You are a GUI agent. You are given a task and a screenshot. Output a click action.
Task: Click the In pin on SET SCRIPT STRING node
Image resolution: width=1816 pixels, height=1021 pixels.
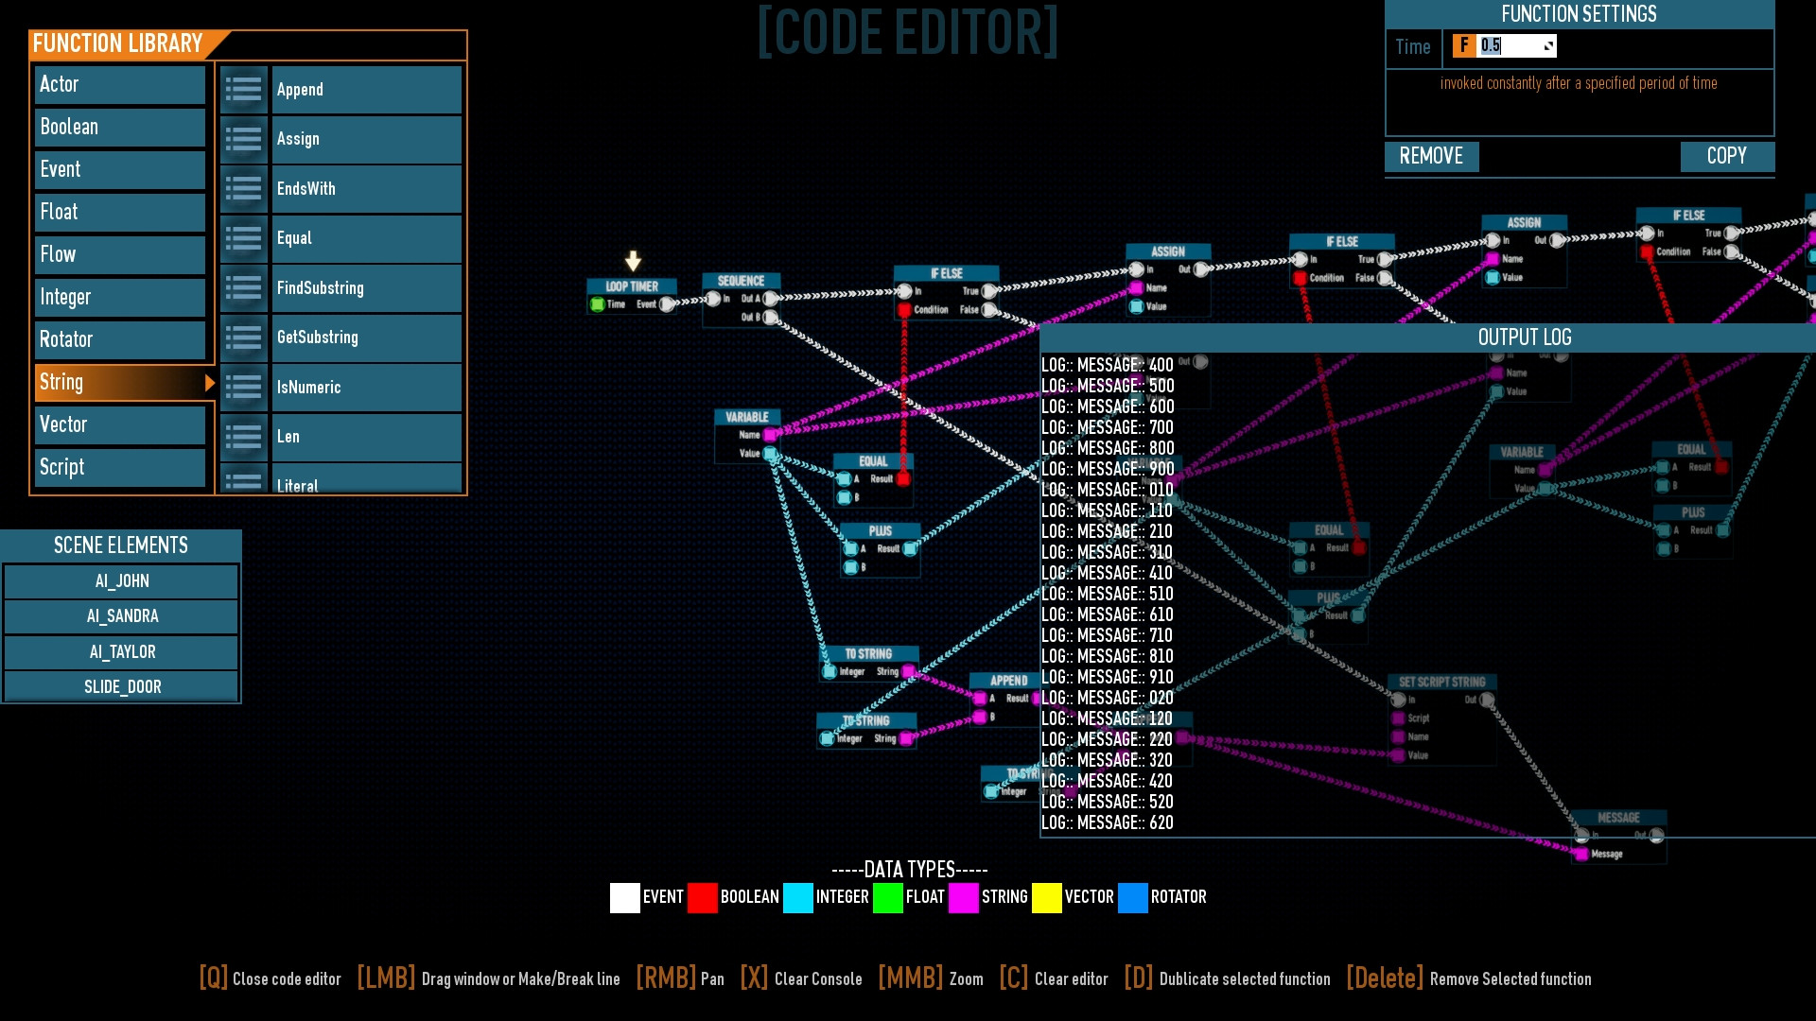pyautogui.click(x=1398, y=700)
